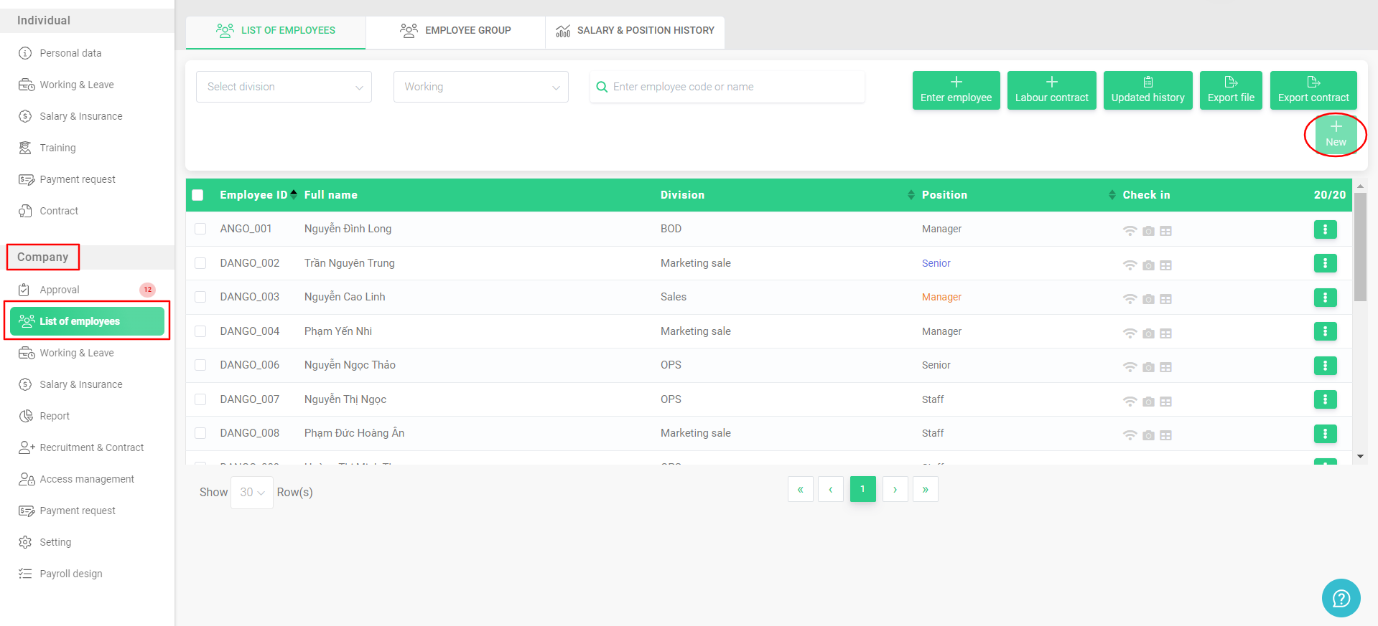Sort by Position column arrows
The height and width of the screenshot is (626, 1378).
pyautogui.click(x=1112, y=195)
